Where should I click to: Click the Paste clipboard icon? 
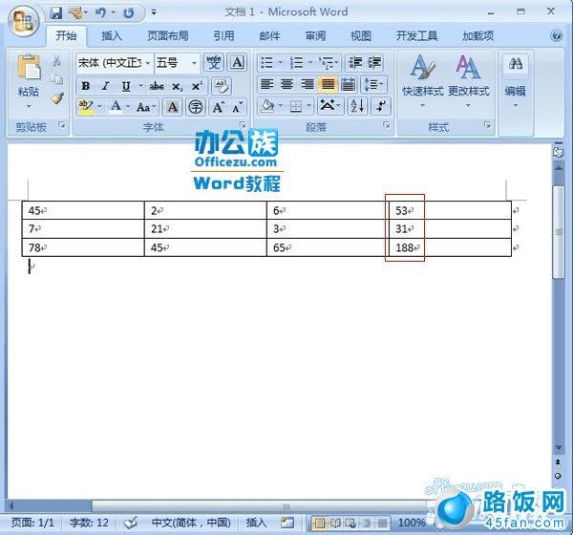click(29, 67)
